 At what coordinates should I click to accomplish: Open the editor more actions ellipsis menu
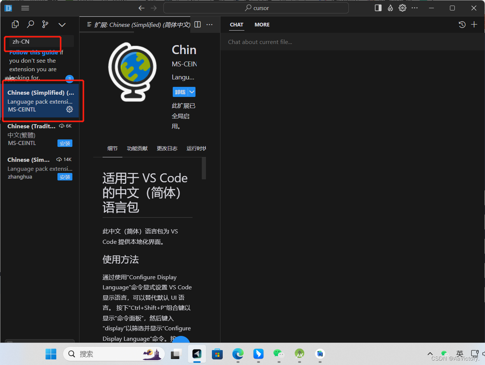209,24
